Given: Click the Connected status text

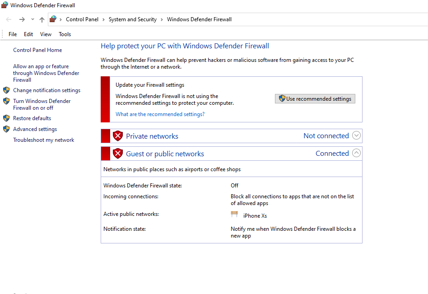Looking at the screenshot, I should pyautogui.click(x=332, y=154).
